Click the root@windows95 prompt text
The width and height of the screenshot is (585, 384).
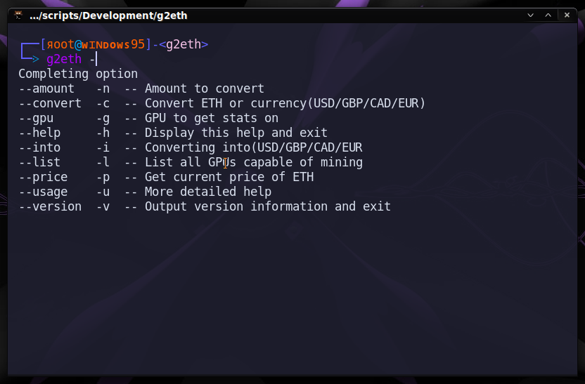96,45
